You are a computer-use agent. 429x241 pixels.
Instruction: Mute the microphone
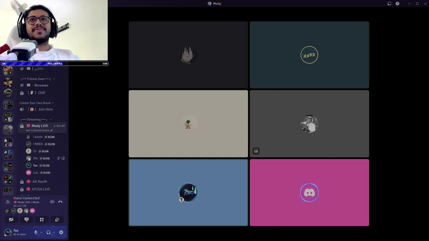(x=36, y=232)
